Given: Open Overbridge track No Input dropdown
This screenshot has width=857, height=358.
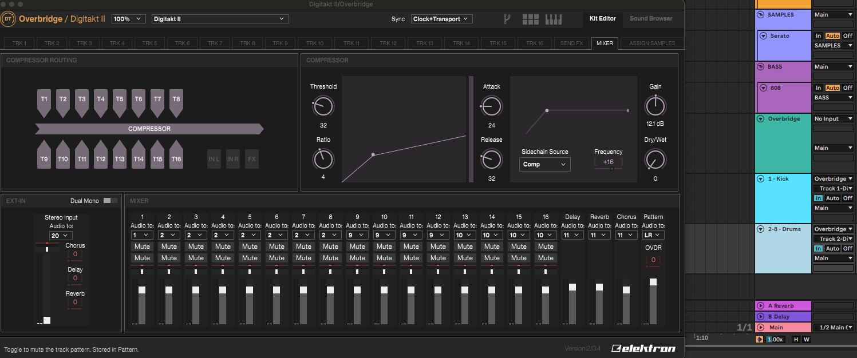Looking at the screenshot, I should [834, 119].
